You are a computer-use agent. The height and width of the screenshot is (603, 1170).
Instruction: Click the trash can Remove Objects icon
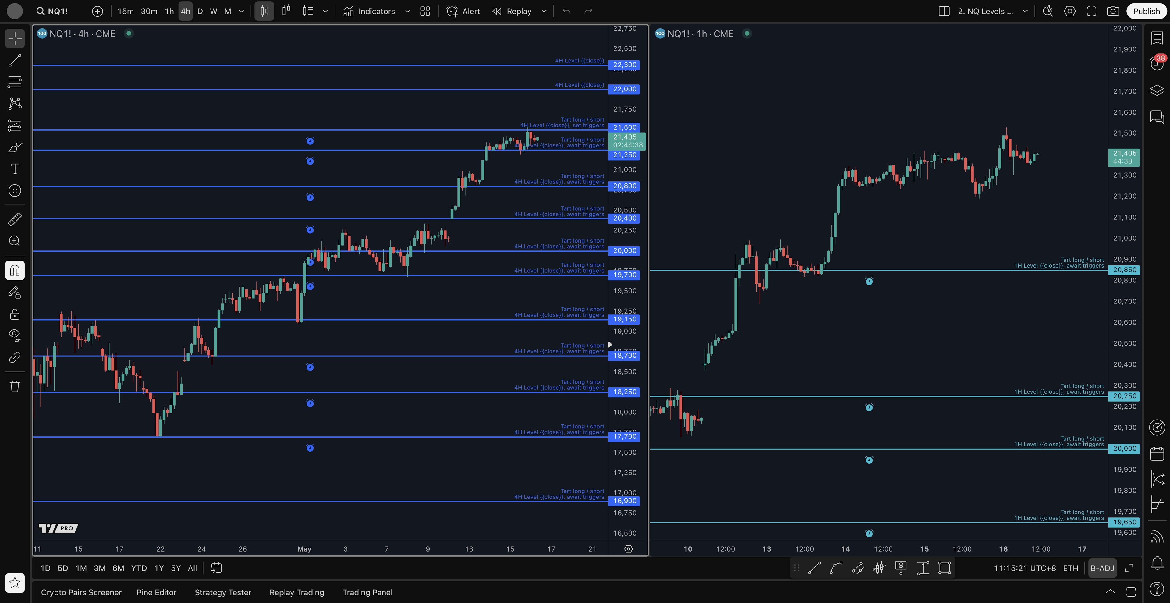pyautogui.click(x=15, y=386)
